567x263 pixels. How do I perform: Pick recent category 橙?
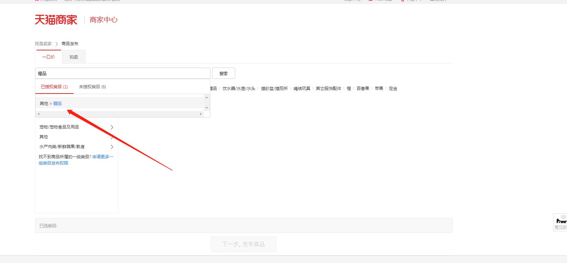(x=349, y=89)
